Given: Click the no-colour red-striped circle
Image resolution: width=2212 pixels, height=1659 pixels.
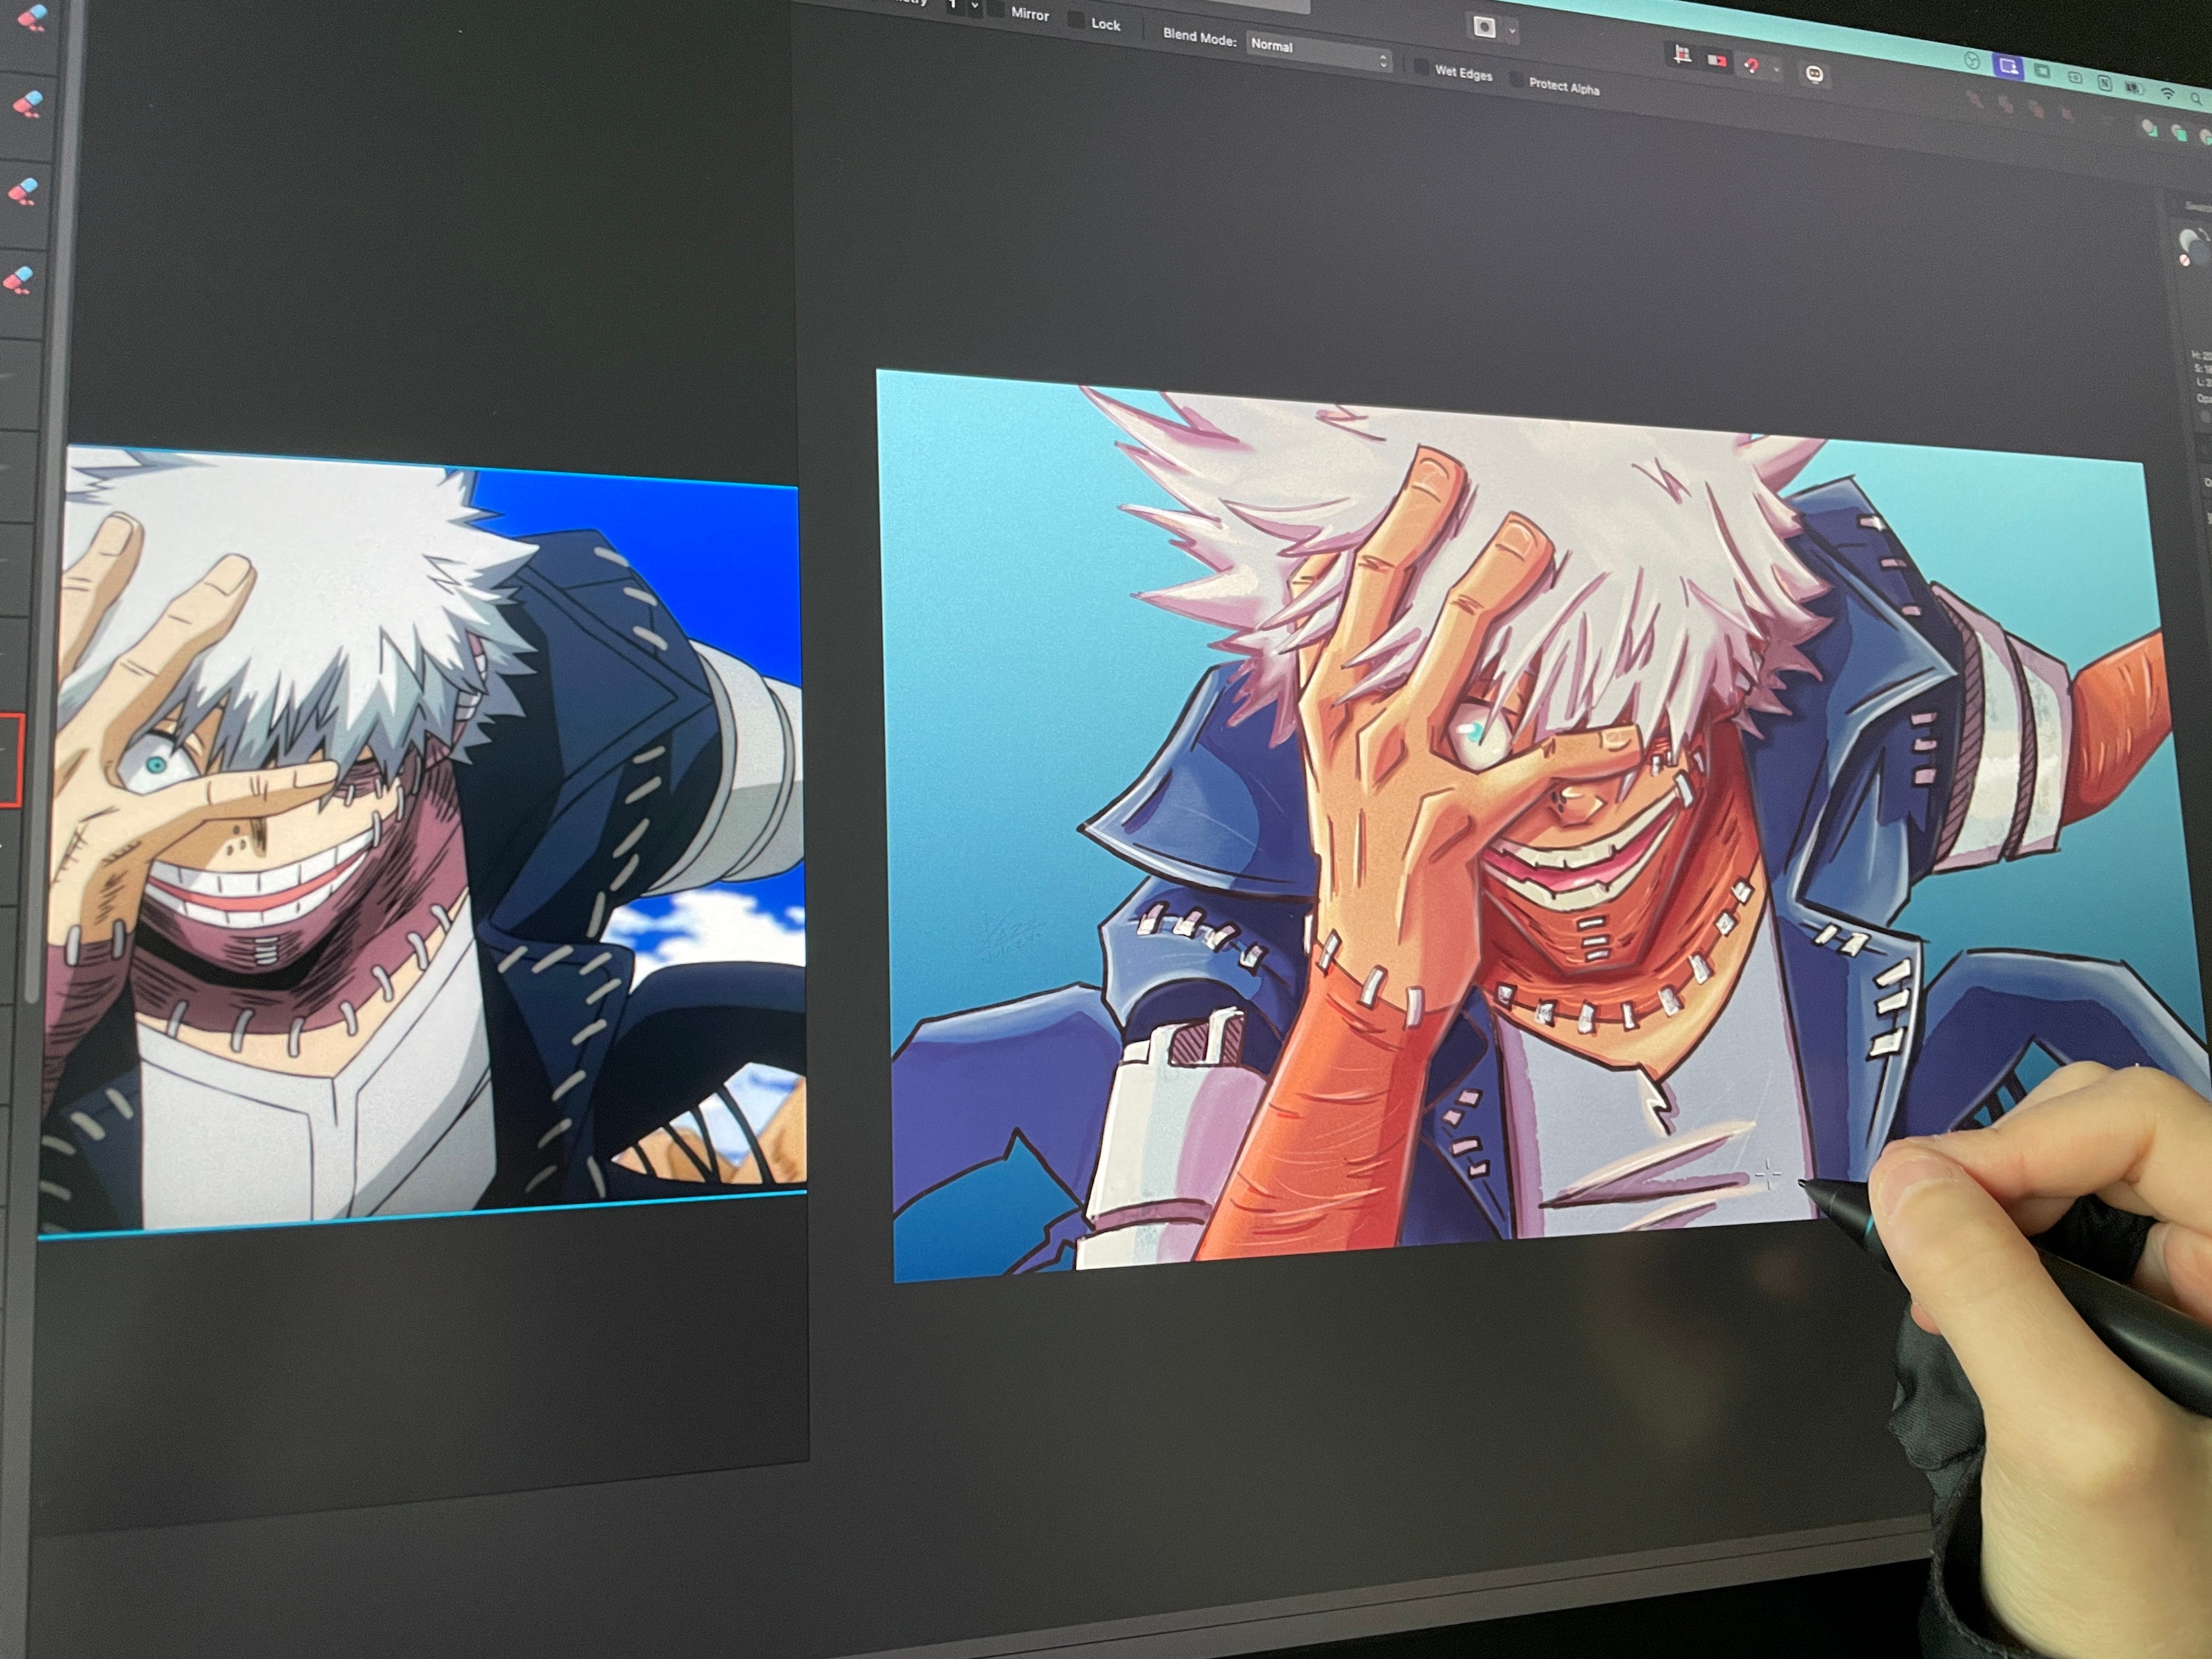Looking at the screenshot, I should [x=2186, y=259].
